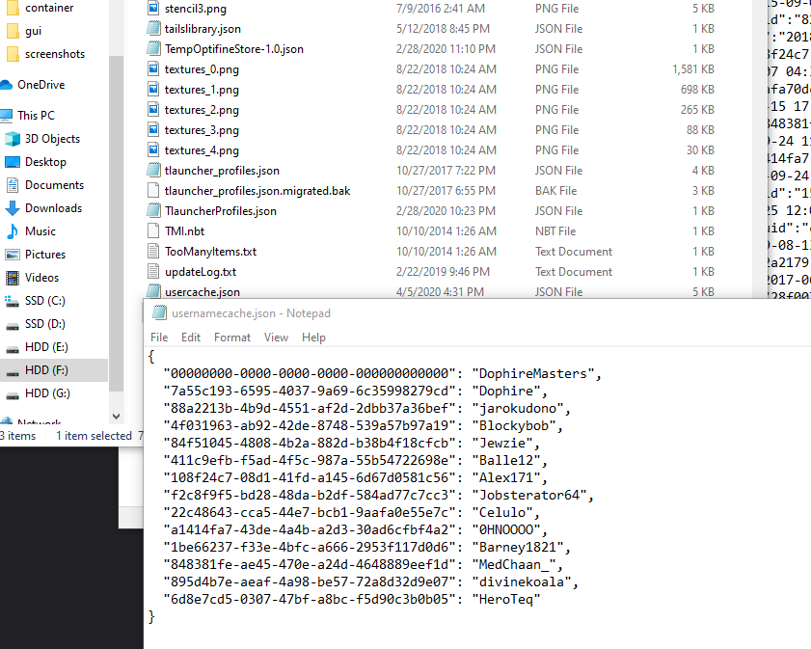Open the screenshots folder in sidebar

click(55, 54)
